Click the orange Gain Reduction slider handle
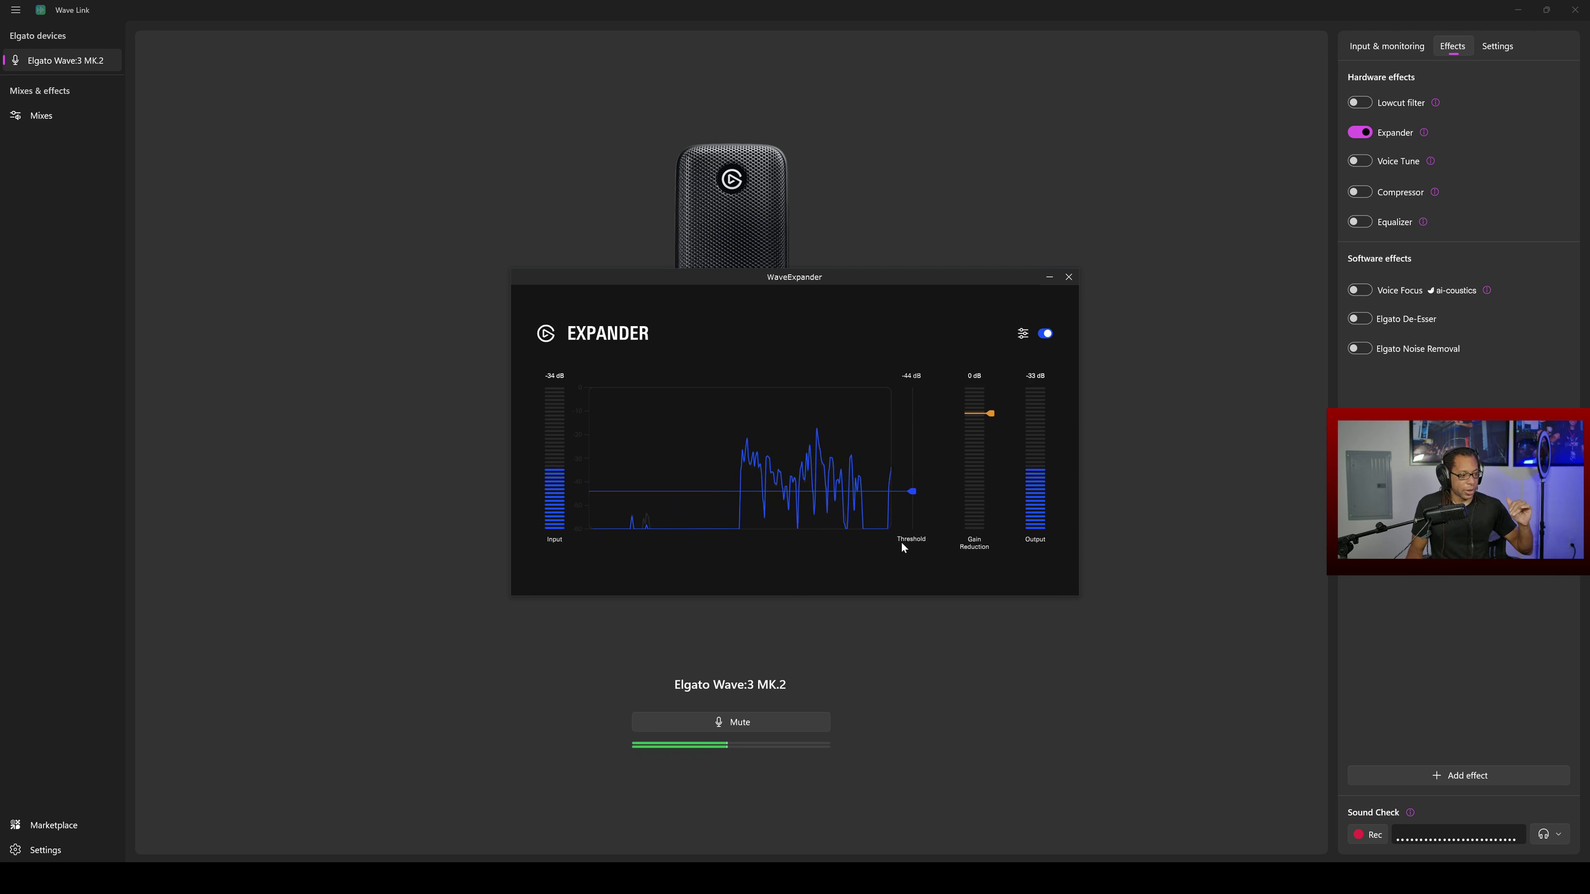This screenshot has height=894, width=1590. [x=991, y=413]
